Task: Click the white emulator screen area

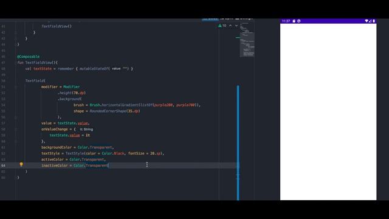Action: (x=328, y=112)
